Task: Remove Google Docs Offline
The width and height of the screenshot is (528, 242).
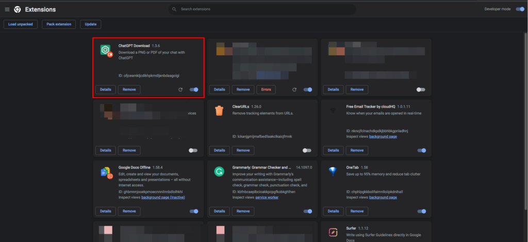Action: tap(129, 212)
